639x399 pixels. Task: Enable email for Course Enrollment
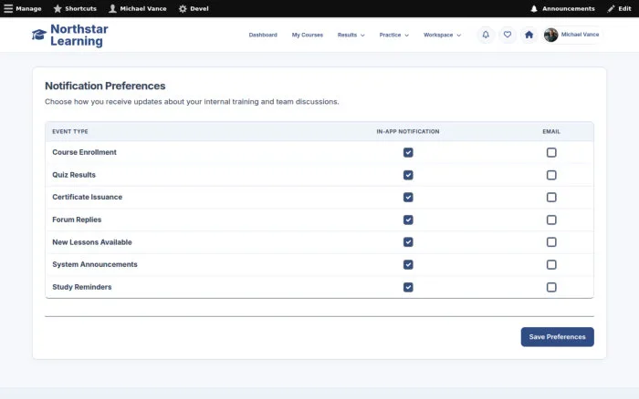point(551,152)
